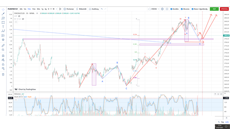Open the FW20U cloud layout menu
The image size is (230, 129).
pos(153,9)
